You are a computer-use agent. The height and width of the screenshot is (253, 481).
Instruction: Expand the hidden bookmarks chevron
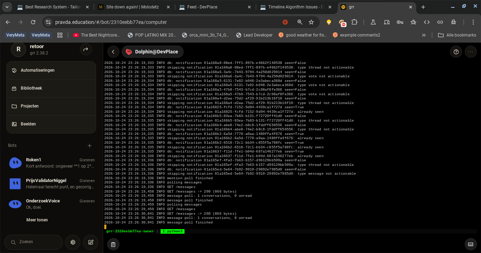[424, 35]
